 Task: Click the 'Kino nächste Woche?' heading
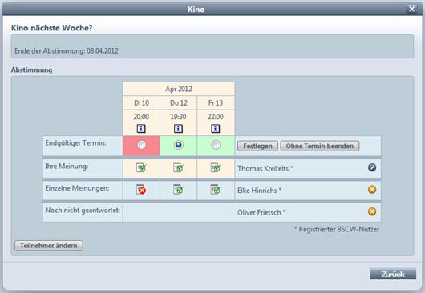point(52,28)
